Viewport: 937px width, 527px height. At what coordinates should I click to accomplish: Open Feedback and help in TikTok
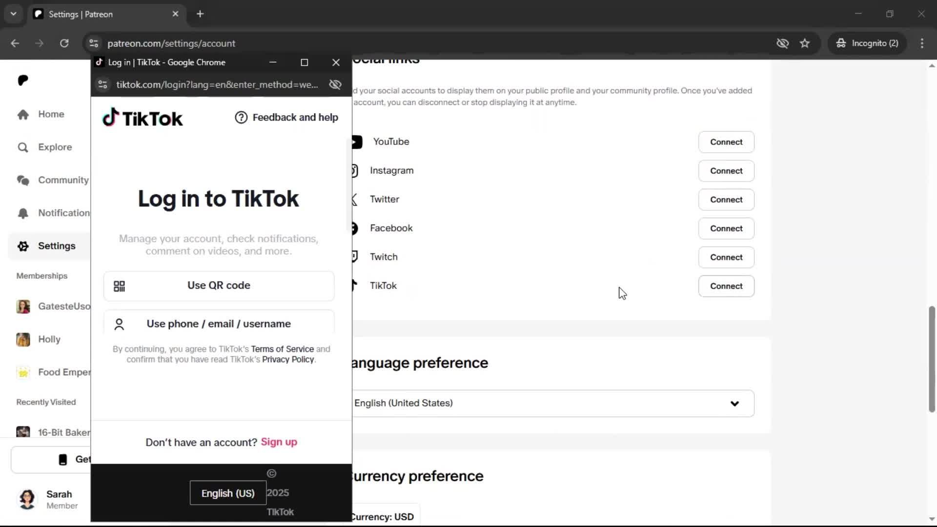(286, 118)
